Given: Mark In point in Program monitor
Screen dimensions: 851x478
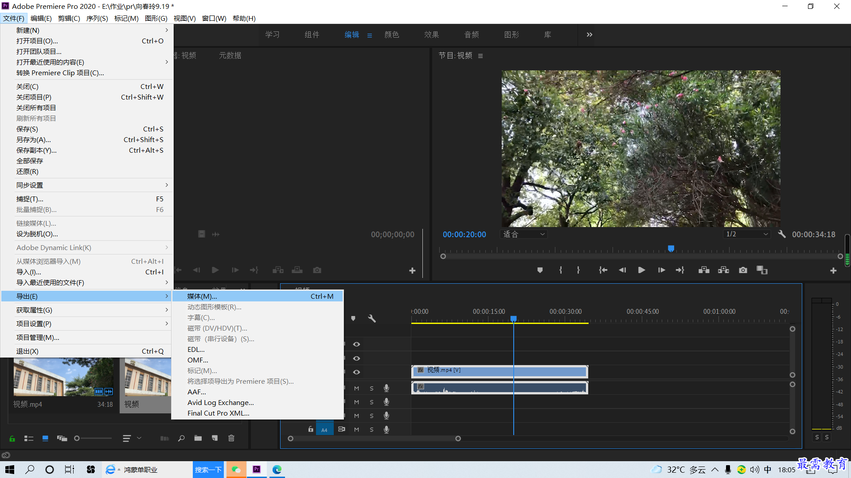Looking at the screenshot, I should 561,270.
